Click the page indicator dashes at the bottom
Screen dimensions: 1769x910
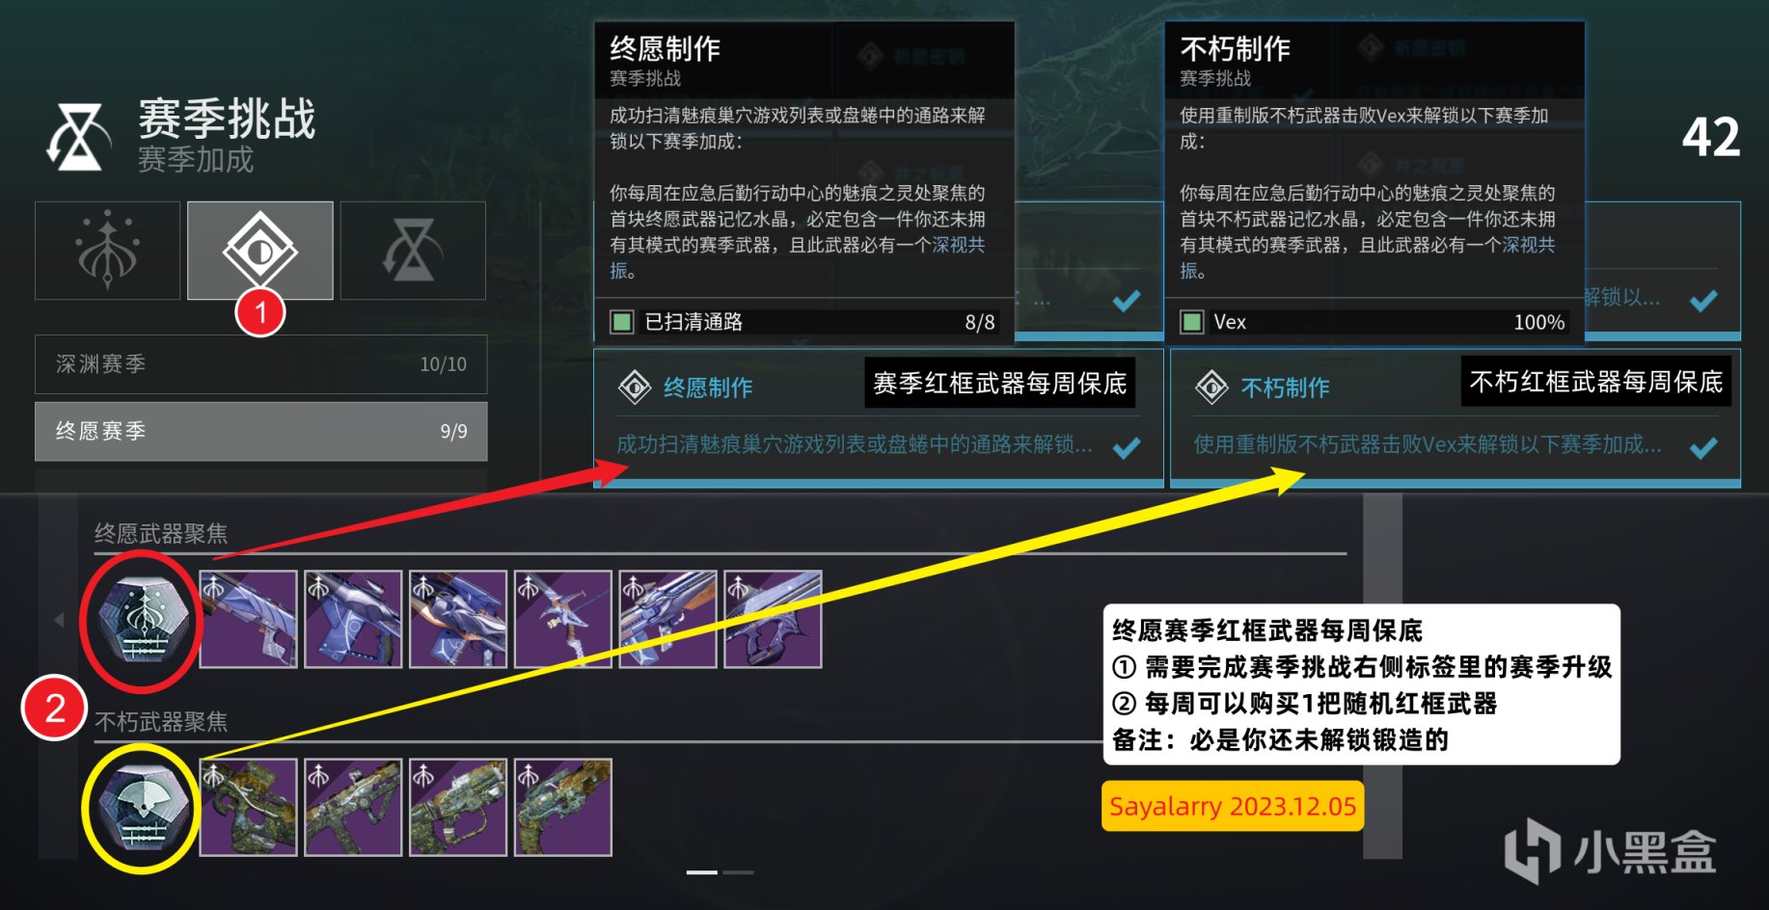point(720,872)
